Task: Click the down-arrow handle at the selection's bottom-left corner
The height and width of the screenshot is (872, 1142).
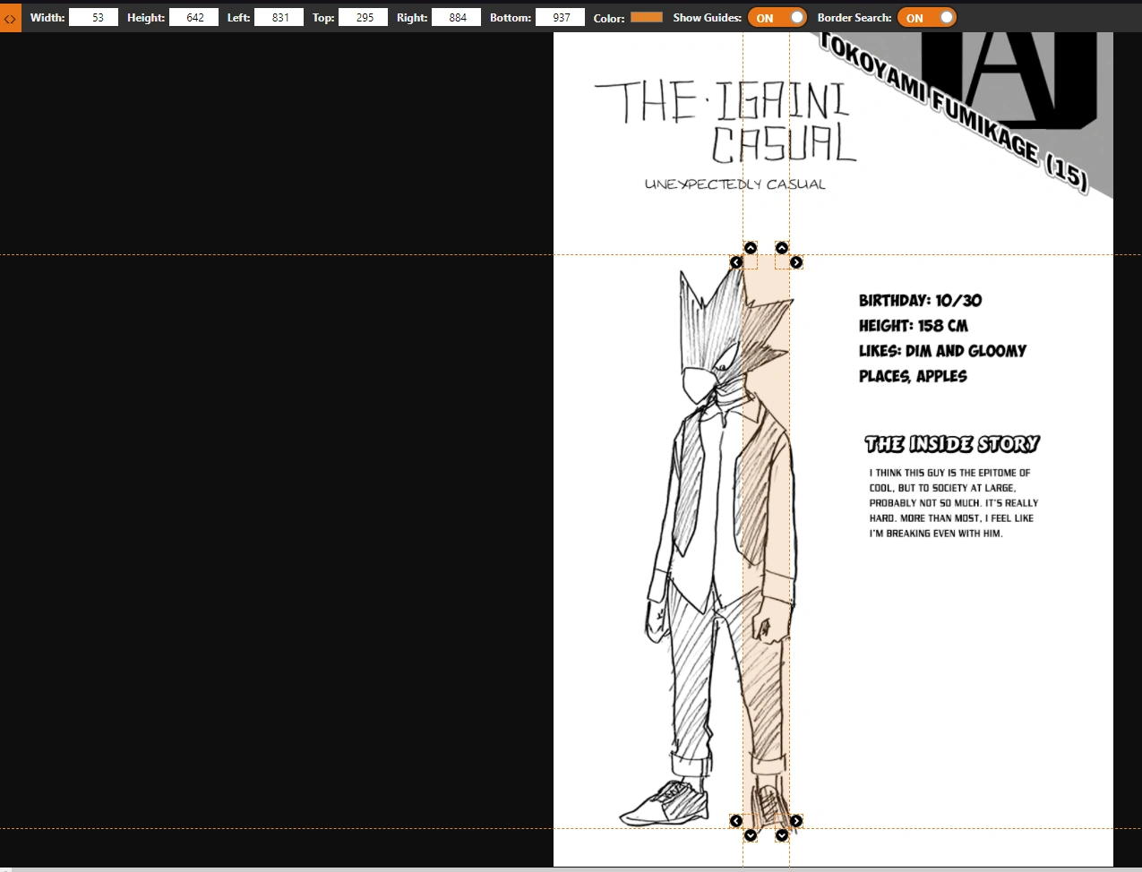Action: coord(751,835)
